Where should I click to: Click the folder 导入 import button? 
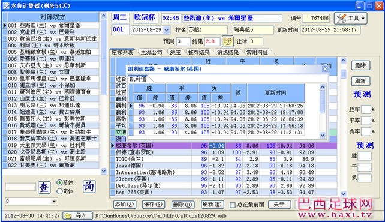pos(77,215)
